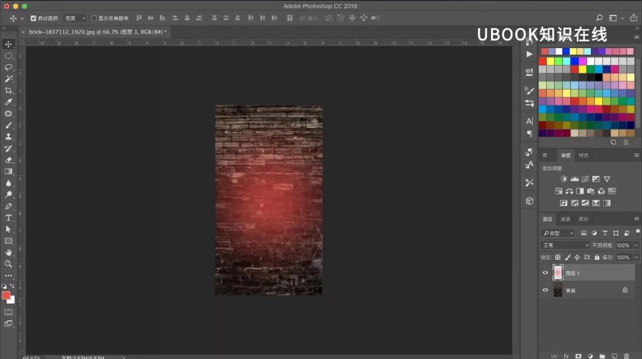Screen dimensions: 642x359
Task: Click the opacity 100% value field
Action: point(624,245)
